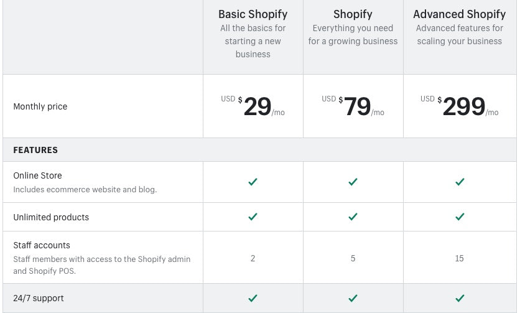Screen dimensions: 520x313
Task: Click the Advanced Shopify staff count 15
Action: [459, 258]
